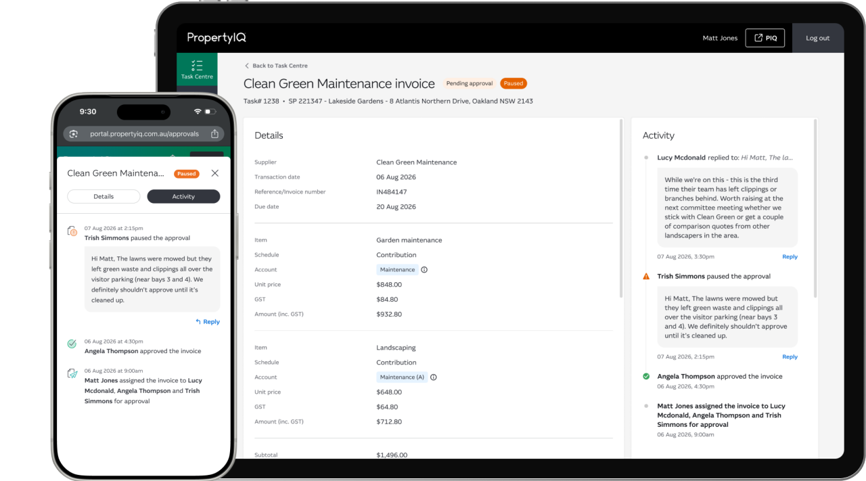Select the Maintenance account tag
Viewport: 866px width, 481px height.
[397, 270]
